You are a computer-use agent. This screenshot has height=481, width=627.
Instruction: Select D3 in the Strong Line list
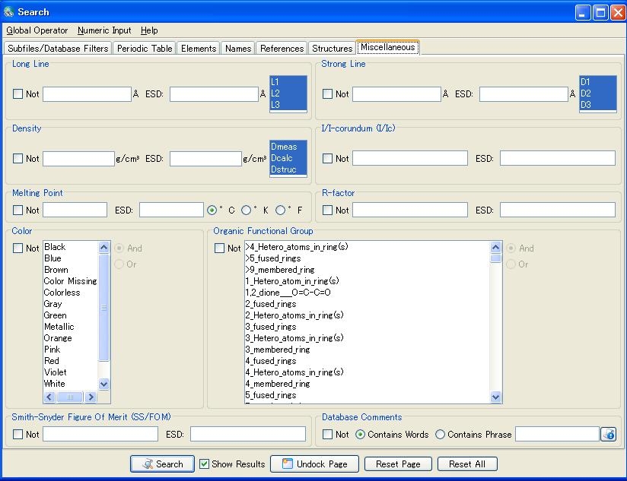(x=598, y=105)
